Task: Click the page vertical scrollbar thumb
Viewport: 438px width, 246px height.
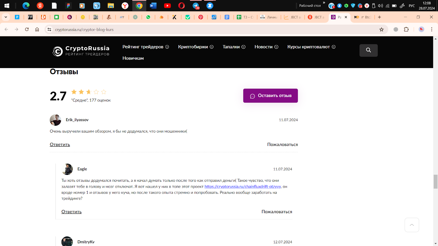Action: [x=436, y=181]
